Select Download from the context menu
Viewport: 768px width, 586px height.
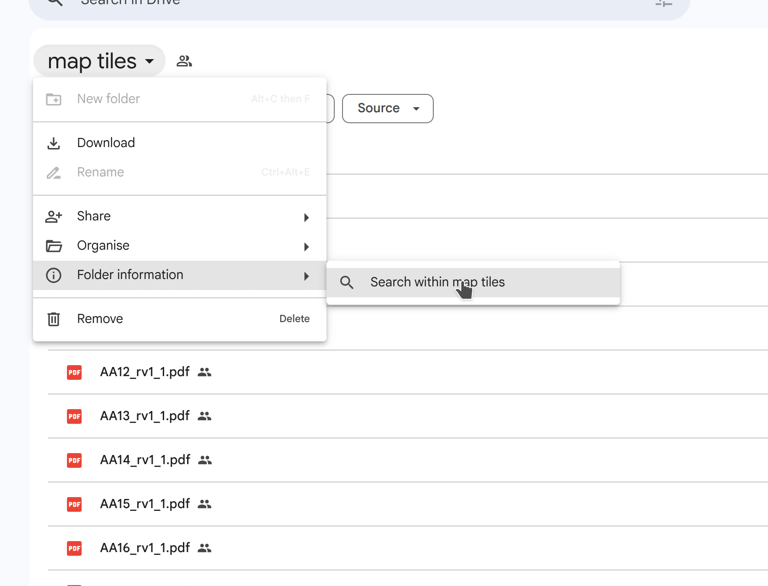click(106, 142)
